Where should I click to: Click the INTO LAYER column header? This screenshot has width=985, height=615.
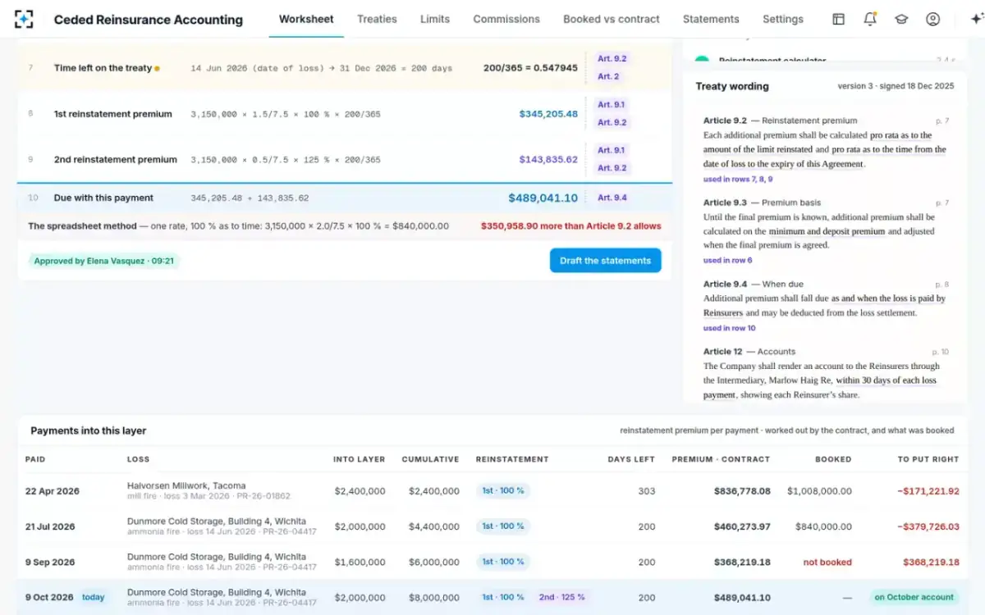(359, 459)
